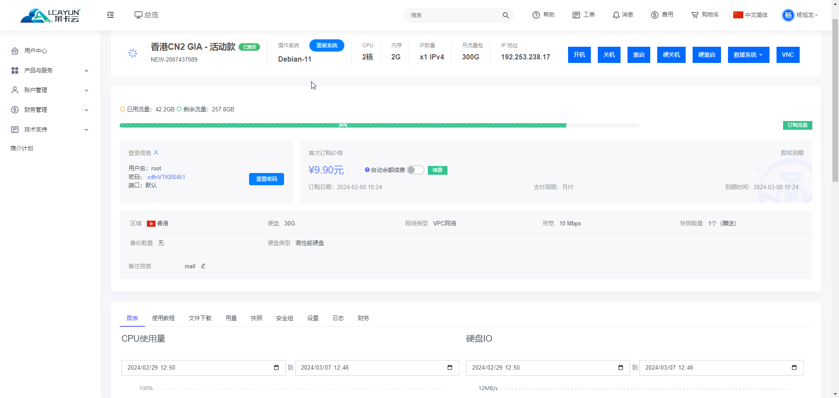Click the sidebar collapse menu icon
This screenshot has width=839, height=398.
(111, 15)
